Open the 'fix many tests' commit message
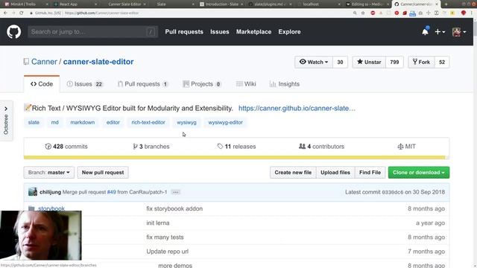Viewport: 477px width, 268px height. tap(165, 237)
